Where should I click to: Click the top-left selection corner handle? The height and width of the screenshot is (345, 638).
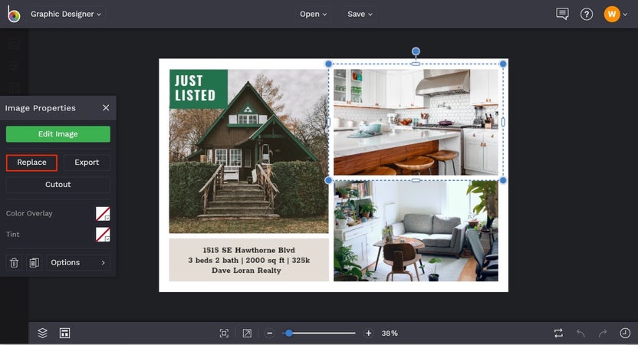[x=329, y=64]
